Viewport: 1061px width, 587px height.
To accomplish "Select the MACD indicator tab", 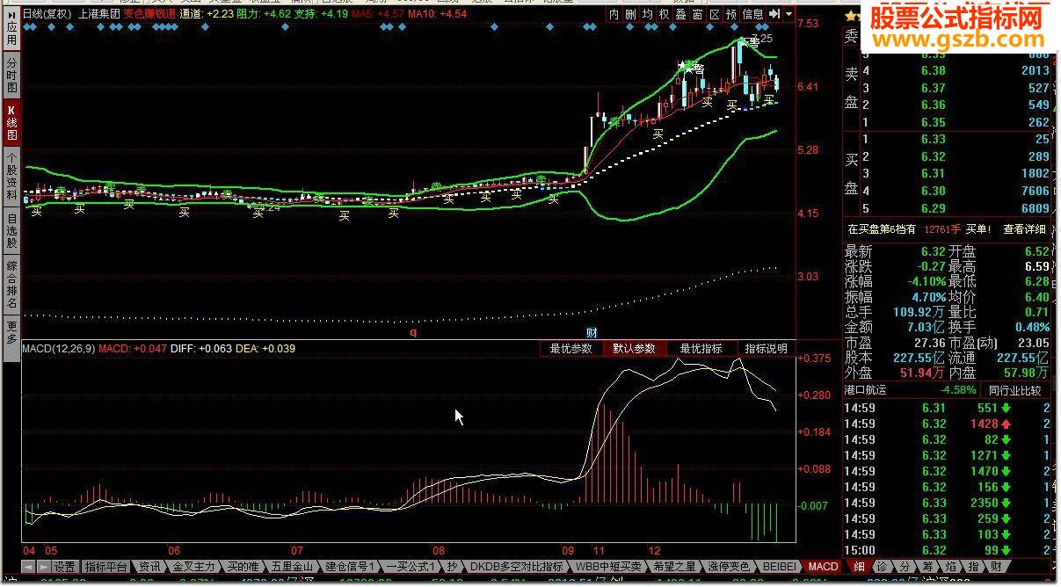I will click(x=823, y=567).
